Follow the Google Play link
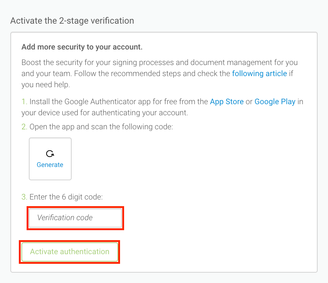 pos(275,102)
